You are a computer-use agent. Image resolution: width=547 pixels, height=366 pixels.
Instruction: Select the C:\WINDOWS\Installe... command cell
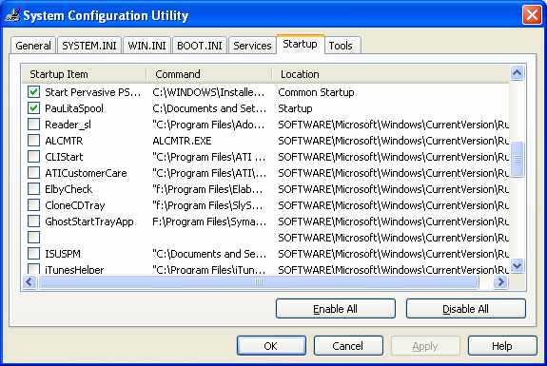point(208,92)
